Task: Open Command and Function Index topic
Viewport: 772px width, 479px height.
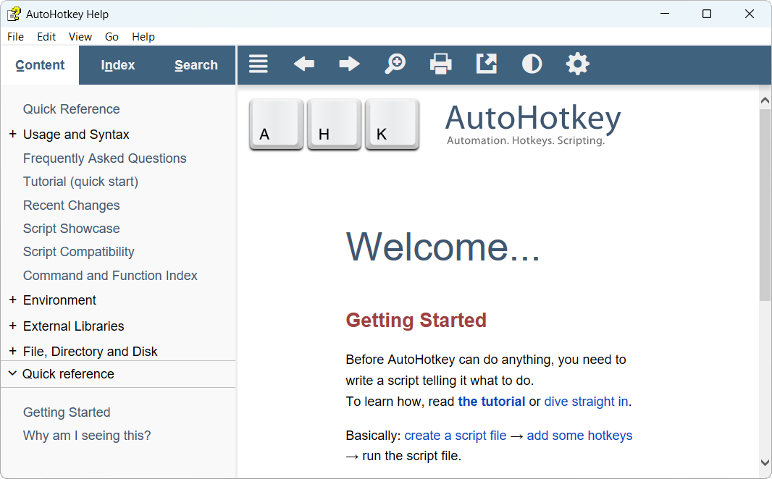Action: pyautogui.click(x=110, y=276)
